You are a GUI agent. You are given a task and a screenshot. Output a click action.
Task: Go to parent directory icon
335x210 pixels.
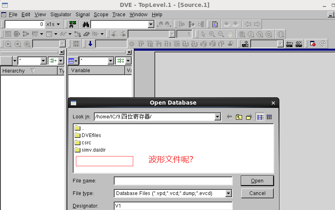(x=239, y=117)
